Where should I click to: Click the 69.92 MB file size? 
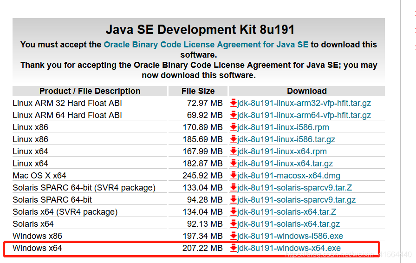click(x=205, y=115)
